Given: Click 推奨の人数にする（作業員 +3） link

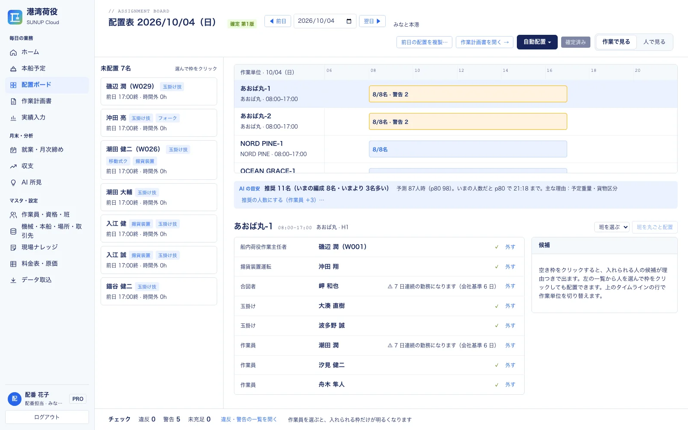Looking at the screenshot, I should click(x=283, y=200).
